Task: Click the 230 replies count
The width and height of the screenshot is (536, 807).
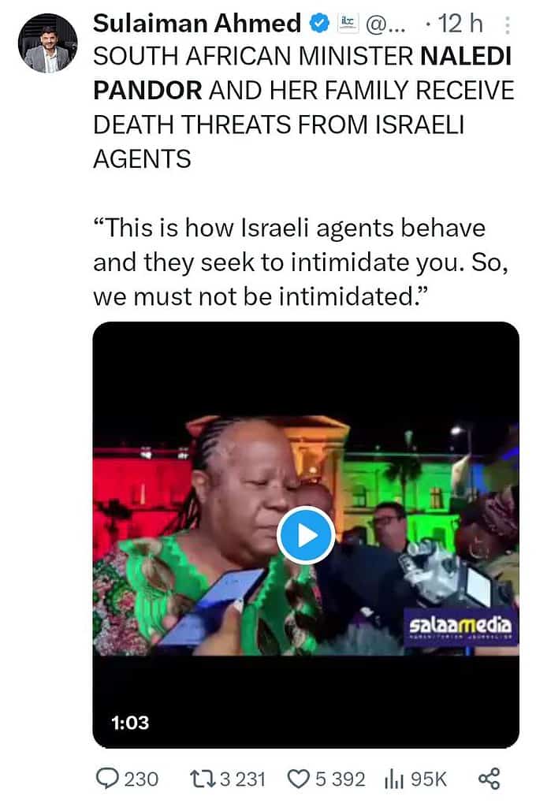Action: point(141,779)
